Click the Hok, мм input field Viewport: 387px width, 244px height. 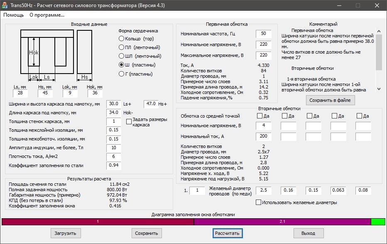(x=95, y=93)
